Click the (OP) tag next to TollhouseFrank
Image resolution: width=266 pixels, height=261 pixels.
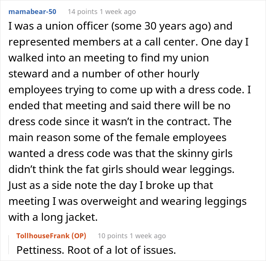tap(79, 236)
